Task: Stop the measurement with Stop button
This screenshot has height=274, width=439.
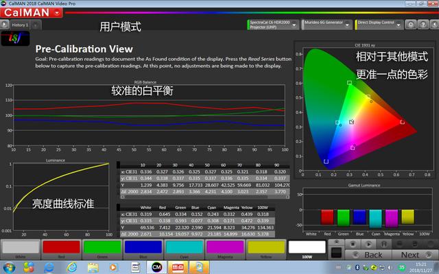Action: tap(353, 244)
